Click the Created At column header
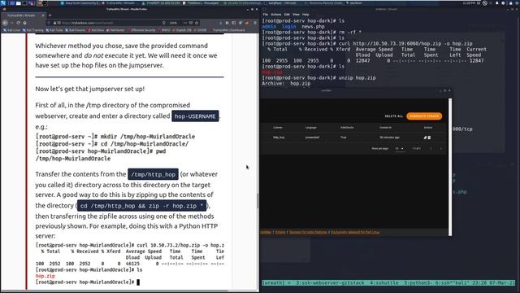Screen dimensions: 520x293 click(386, 128)
